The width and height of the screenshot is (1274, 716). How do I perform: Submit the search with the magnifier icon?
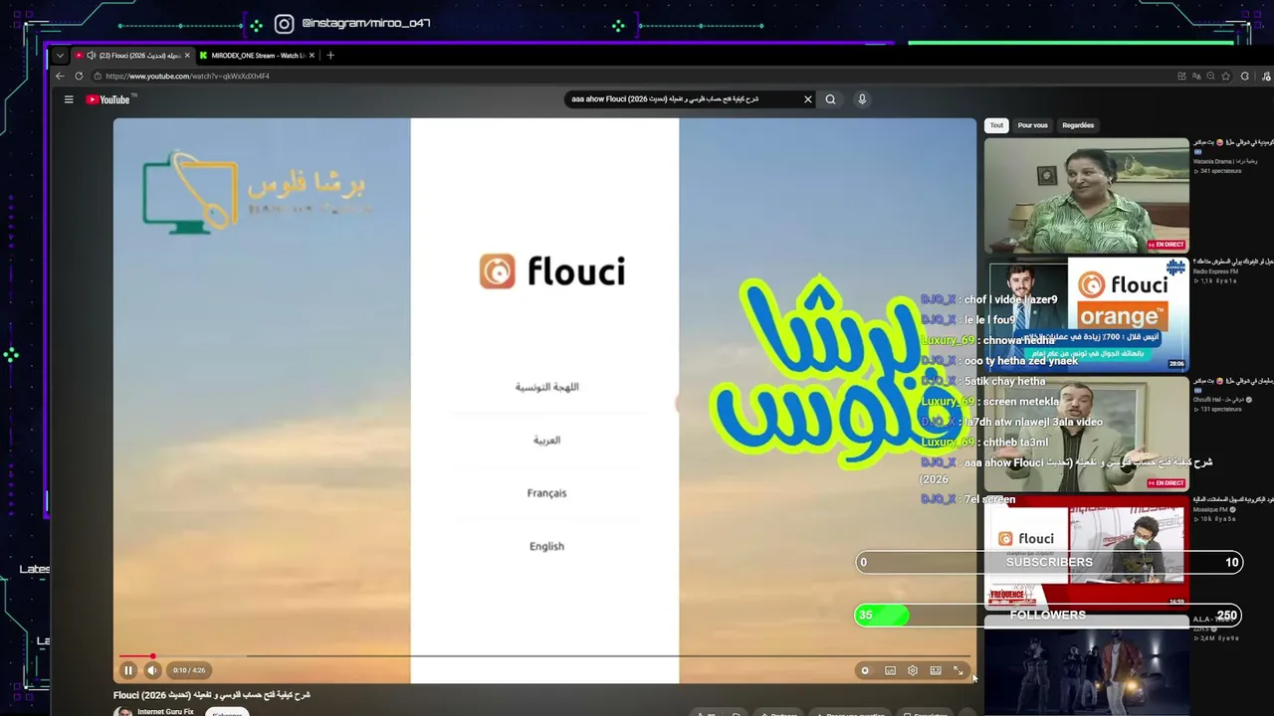pos(830,99)
